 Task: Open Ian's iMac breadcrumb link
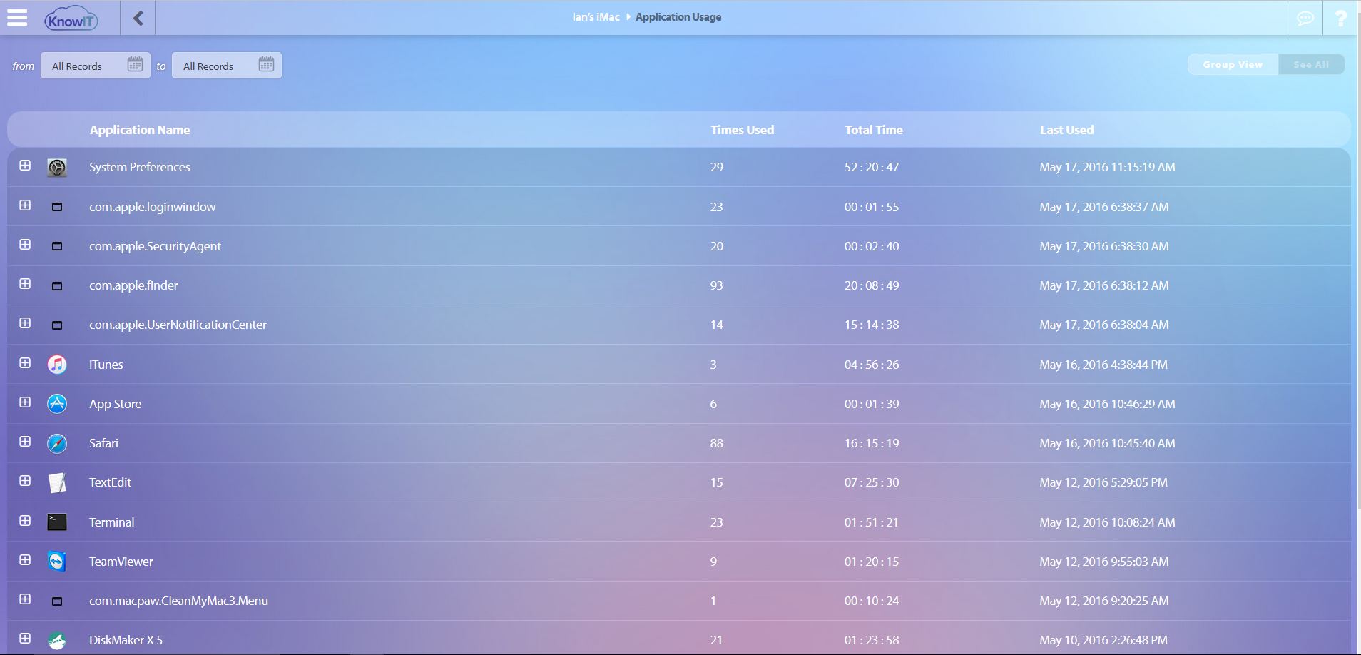pyautogui.click(x=596, y=17)
